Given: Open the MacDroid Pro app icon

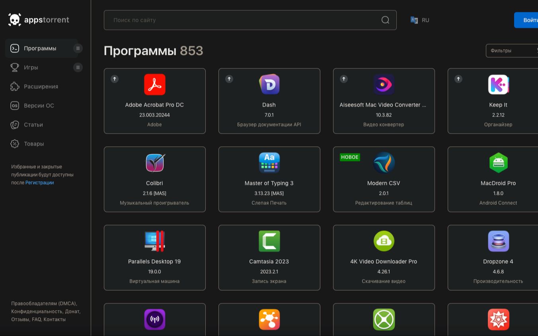Looking at the screenshot, I should coord(498,163).
